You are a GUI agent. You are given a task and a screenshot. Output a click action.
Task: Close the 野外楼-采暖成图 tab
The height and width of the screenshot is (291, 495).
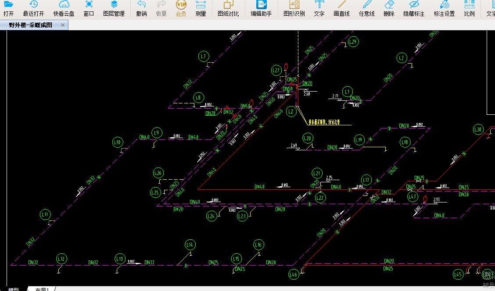coord(63,25)
